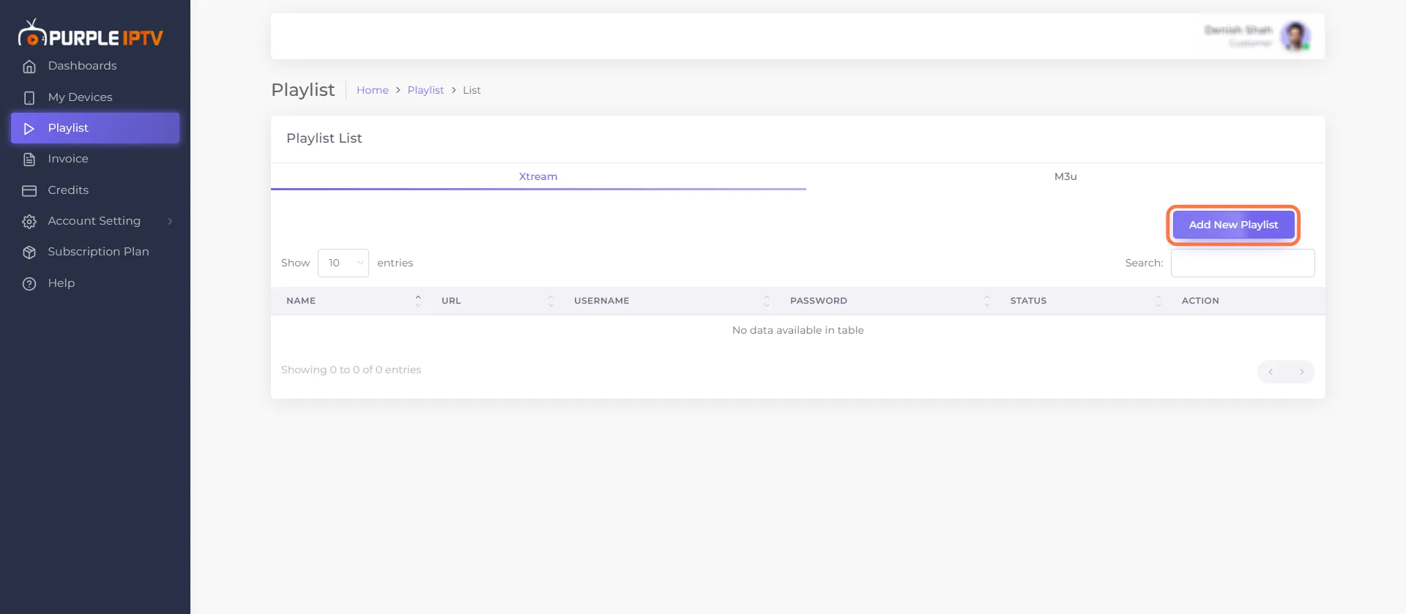Expand the Account Setting chevron

click(x=170, y=221)
